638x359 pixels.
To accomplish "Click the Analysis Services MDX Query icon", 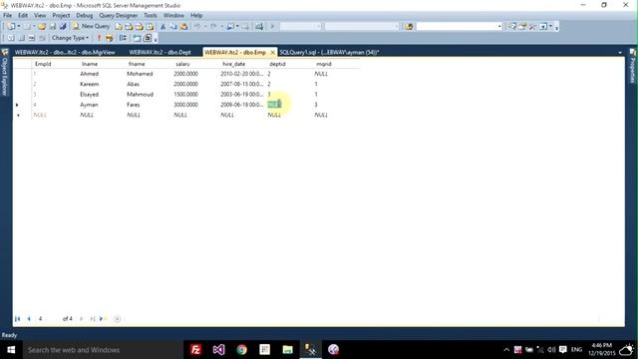I will [x=129, y=27].
